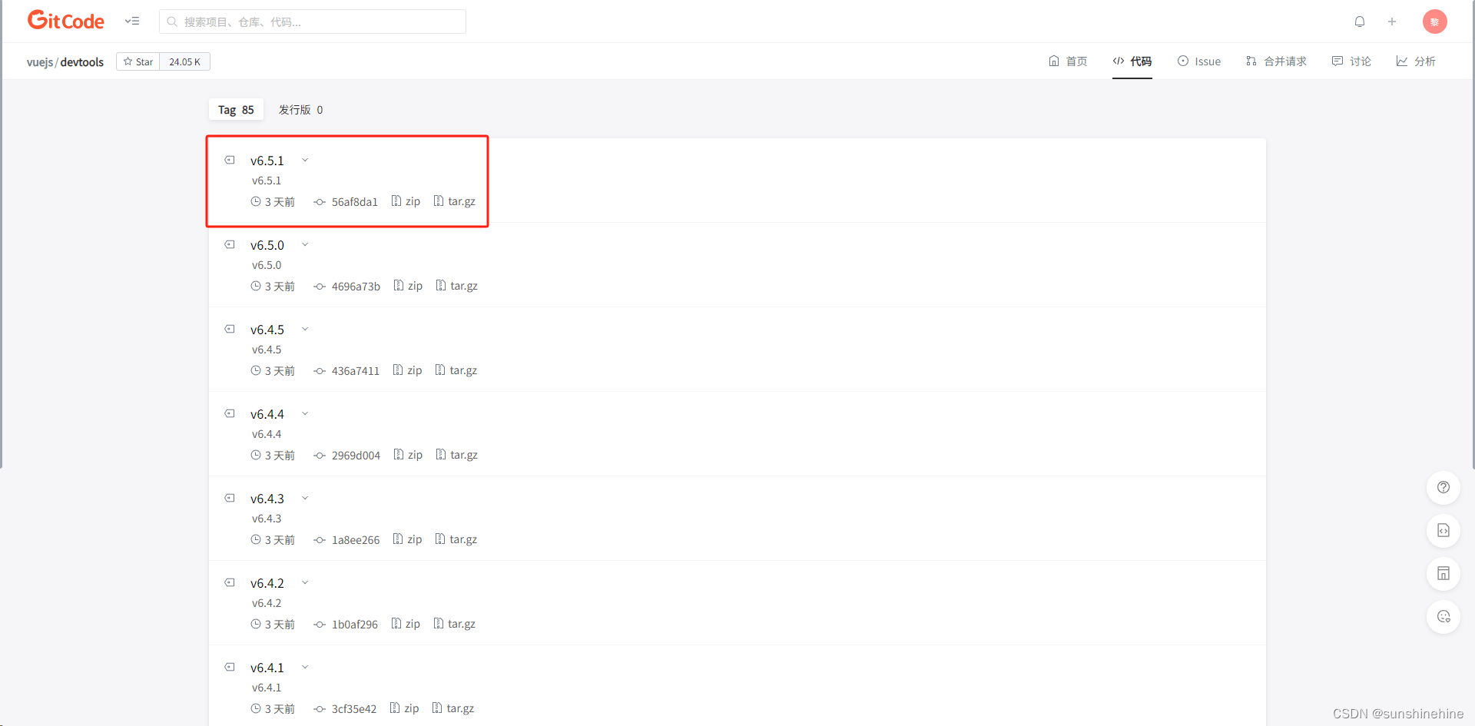Click the plus create icon in header
The image size is (1475, 726).
[1391, 22]
